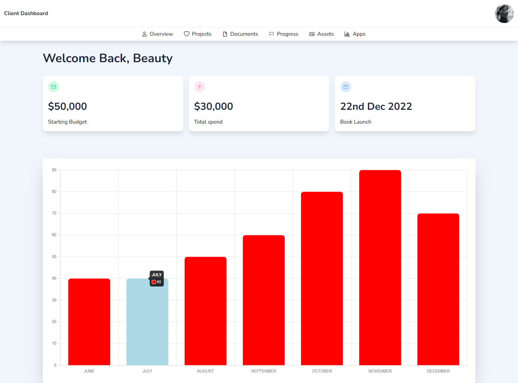Click the pink up-arrow icon on spend card
The image size is (518, 383).
pyautogui.click(x=200, y=87)
